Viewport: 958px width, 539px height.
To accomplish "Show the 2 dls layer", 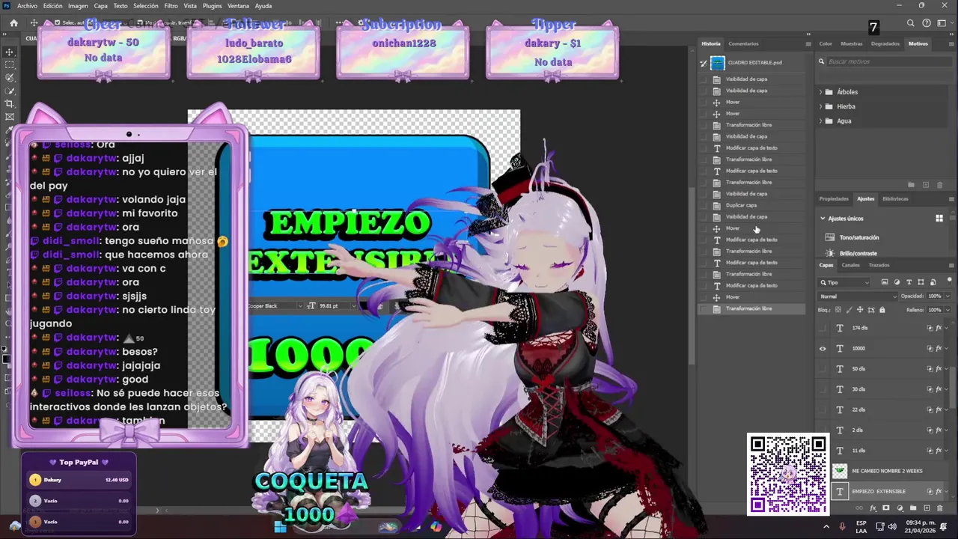I will pyautogui.click(x=823, y=430).
